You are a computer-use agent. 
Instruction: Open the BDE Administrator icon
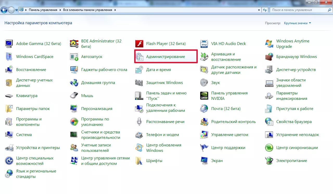pyautogui.click(x=74, y=44)
